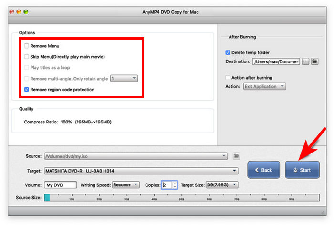Viewport: 334px width, 225px height.
Task: Check Skip Menu (Directly play main movie)
Action: pos(27,57)
